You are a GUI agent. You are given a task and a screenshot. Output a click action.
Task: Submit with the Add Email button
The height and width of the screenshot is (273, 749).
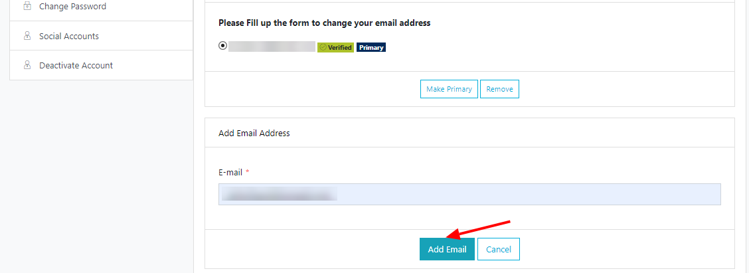[447, 249]
